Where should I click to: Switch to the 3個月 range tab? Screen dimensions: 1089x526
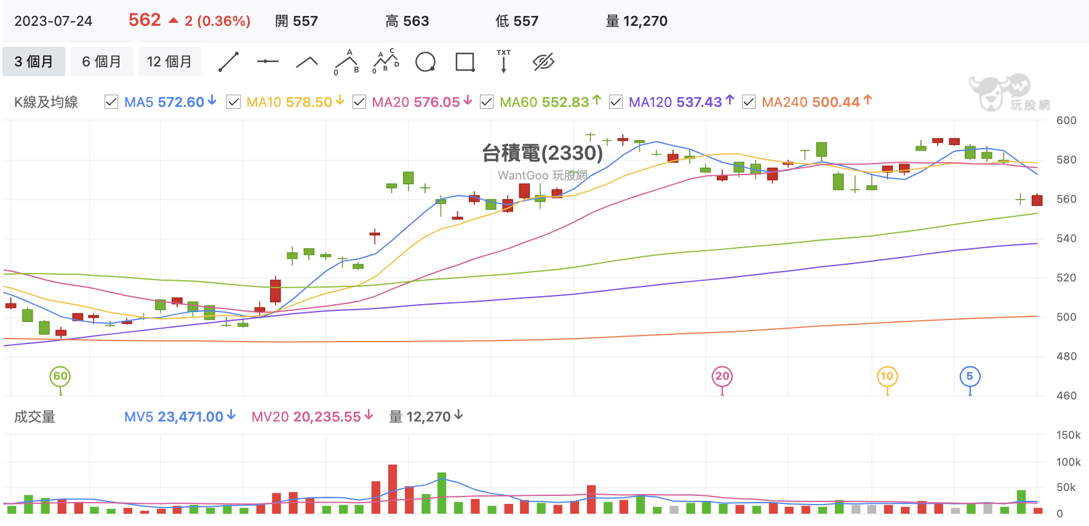(34, 61)
